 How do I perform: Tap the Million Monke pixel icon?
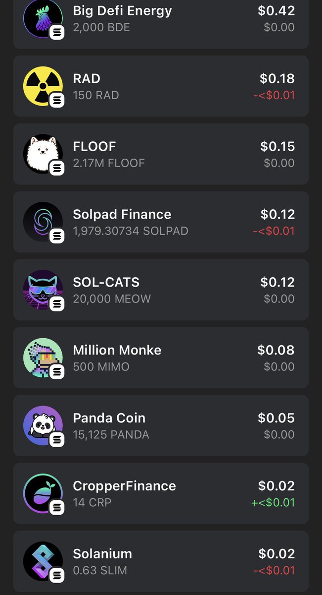pyautogui.click(x=43, y=357)
